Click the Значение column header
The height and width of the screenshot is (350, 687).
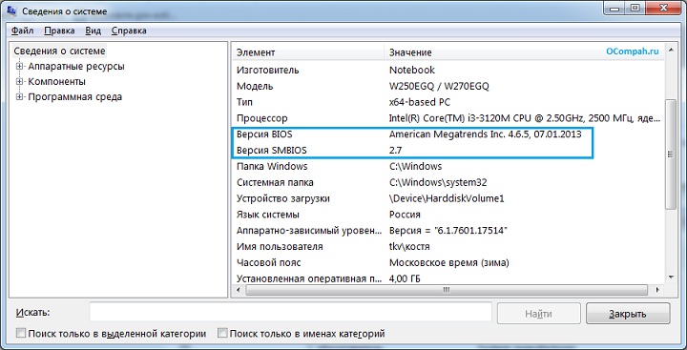(524, 52)
